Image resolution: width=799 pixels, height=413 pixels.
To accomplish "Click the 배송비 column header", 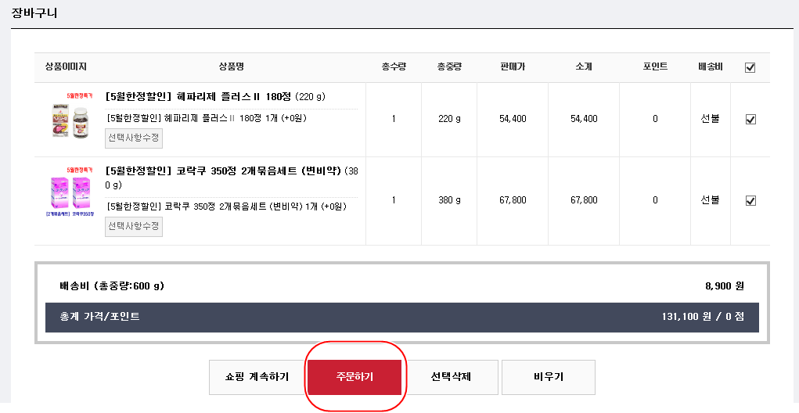I will click(x=710, y=67).
